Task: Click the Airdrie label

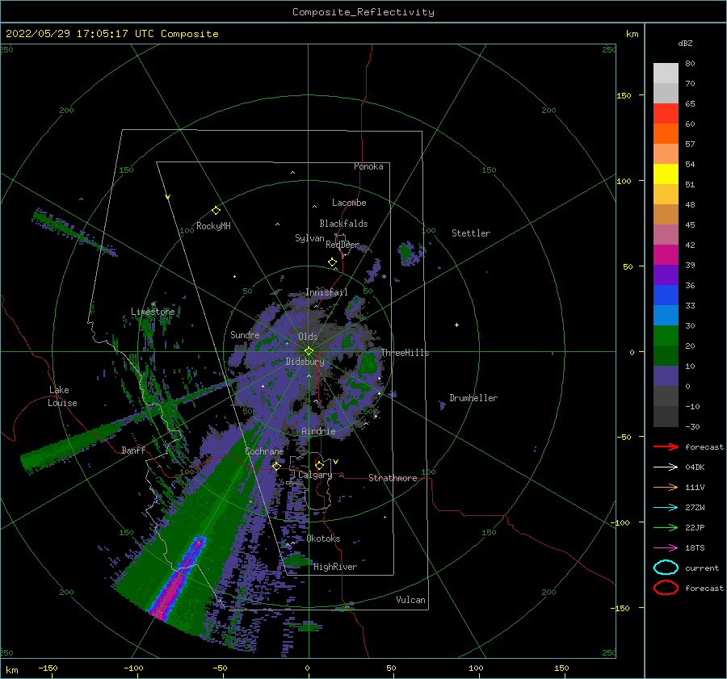Action: pos(318,431)
